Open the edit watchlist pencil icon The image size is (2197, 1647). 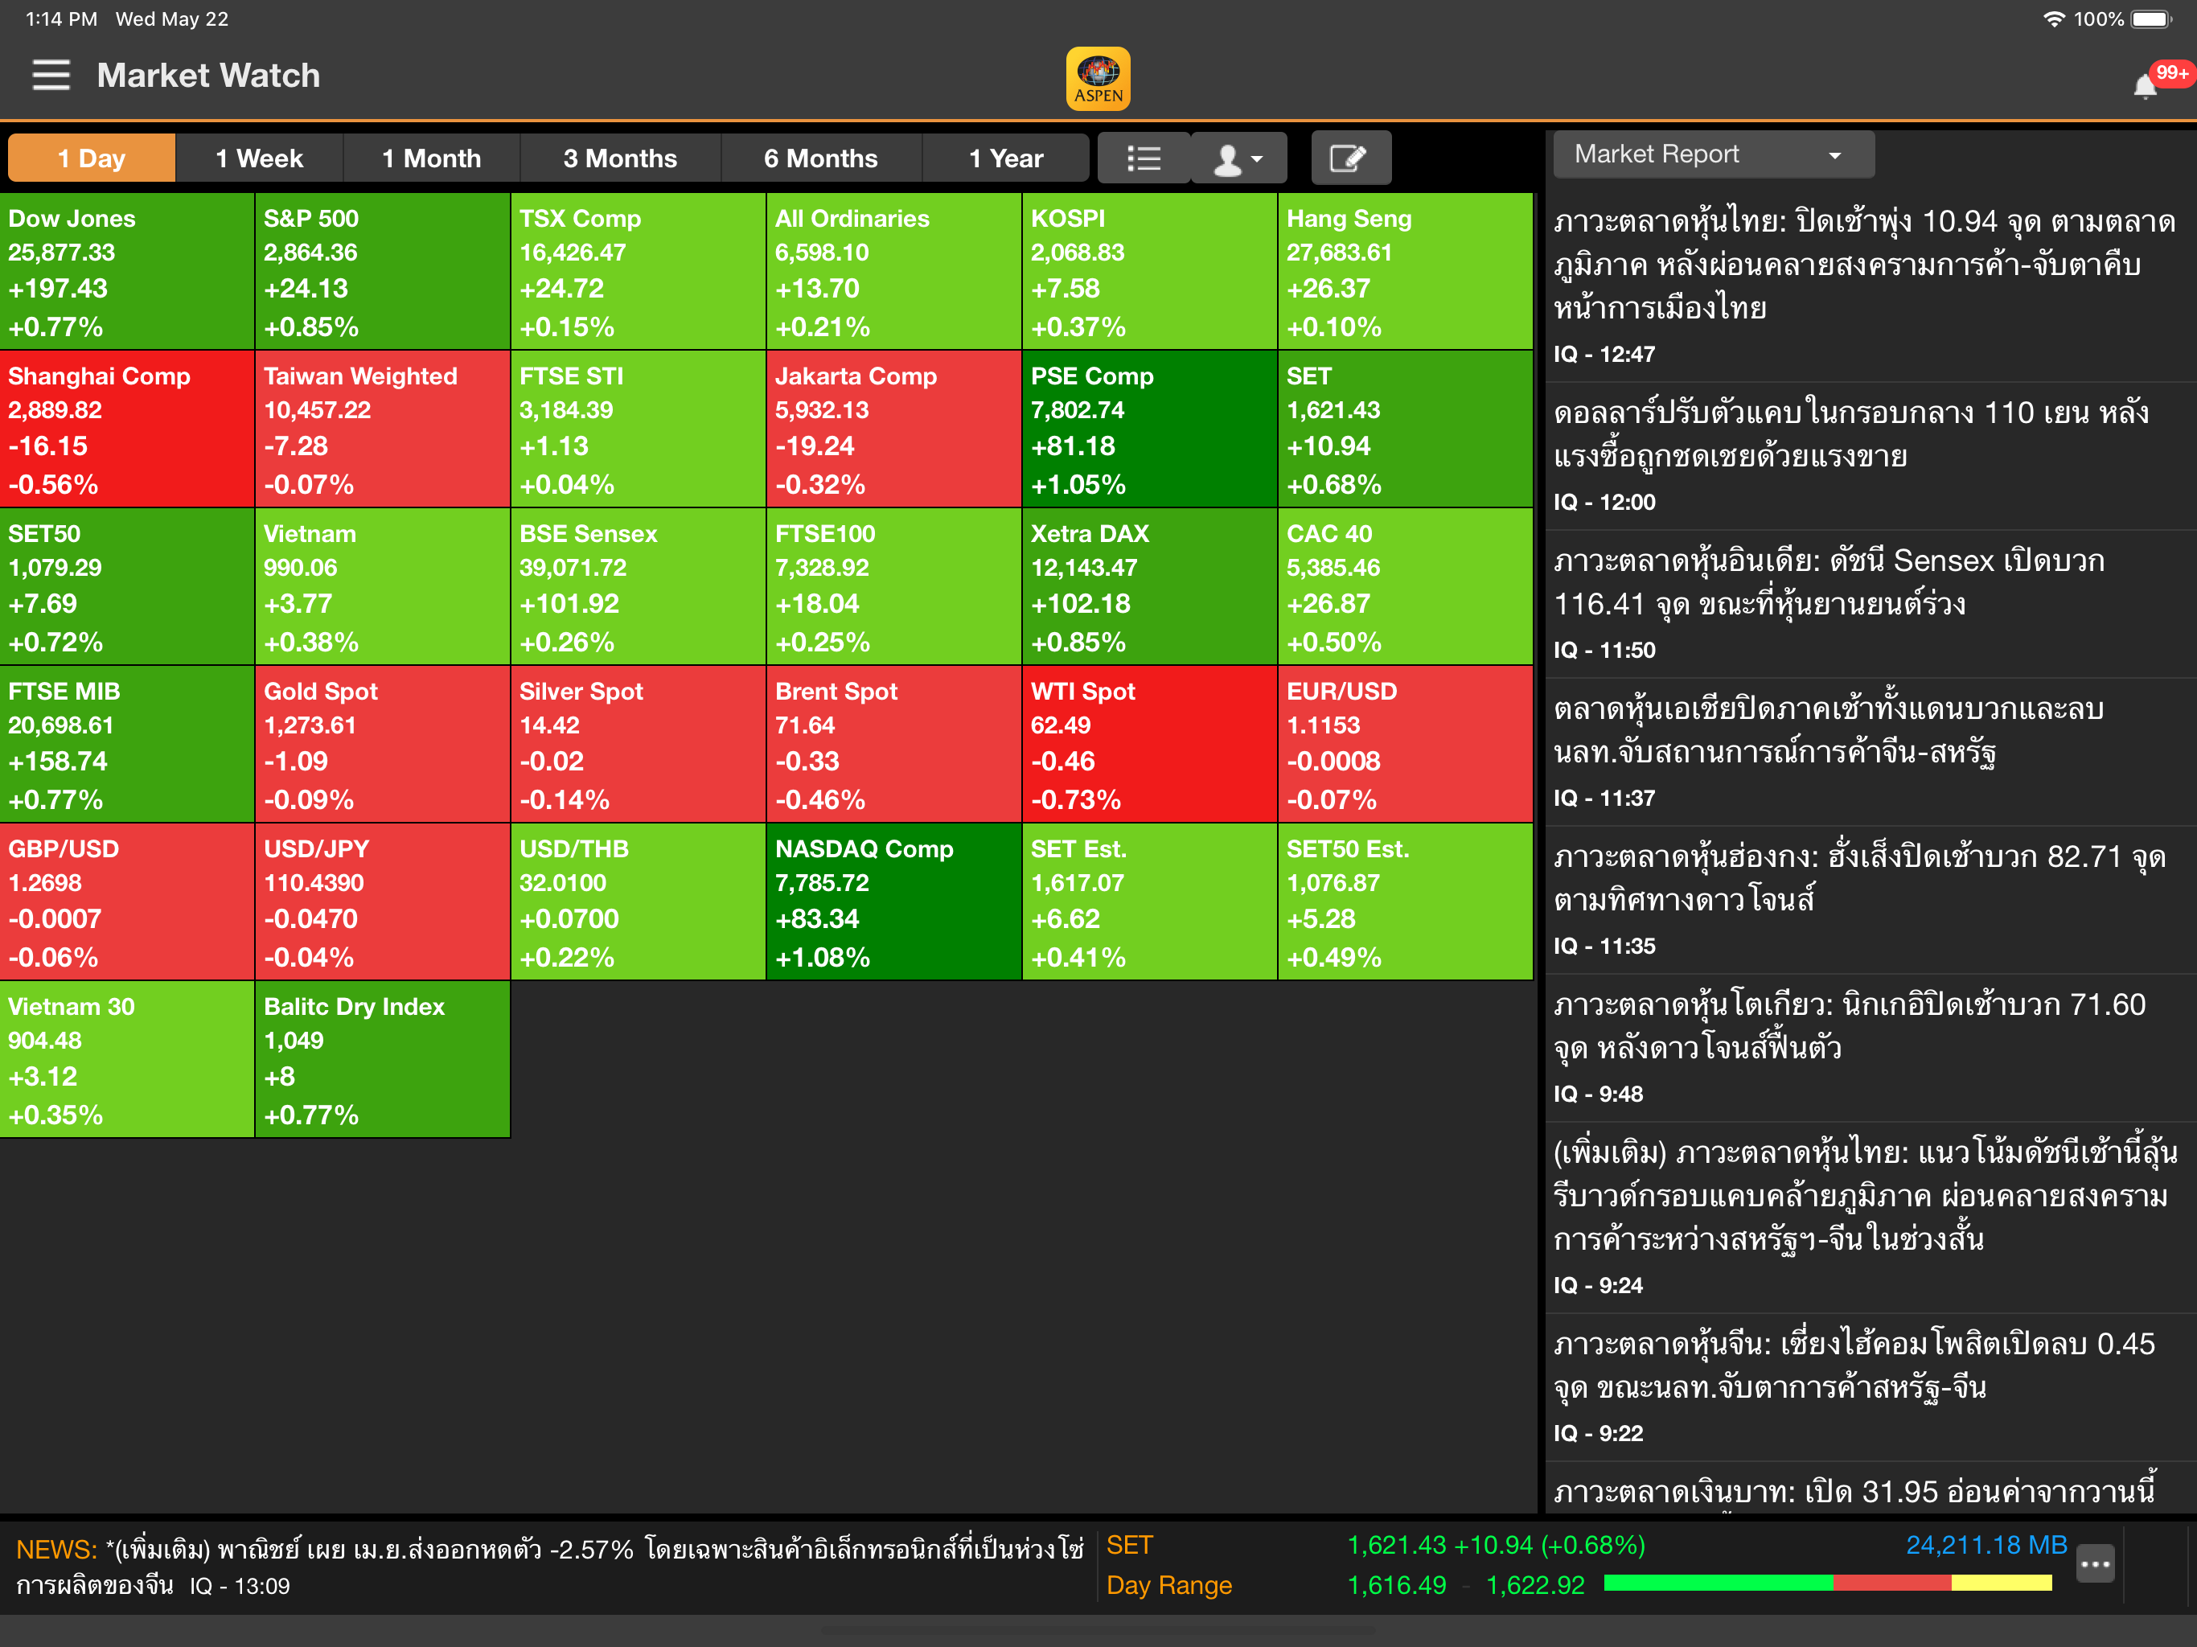(1349, 158)
